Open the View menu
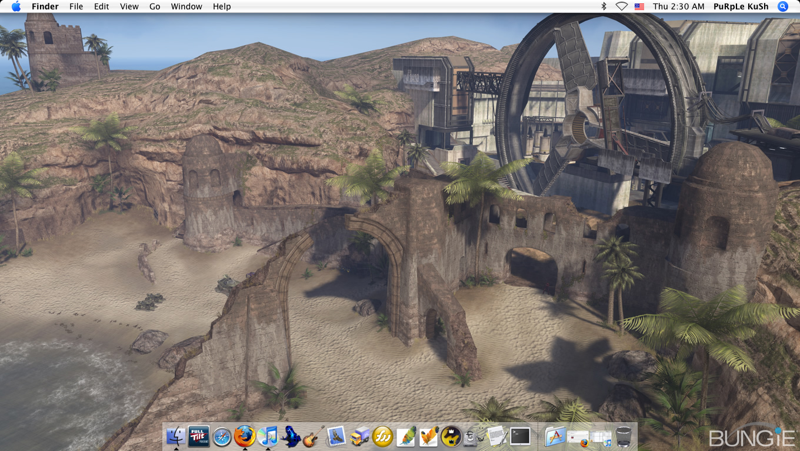800x451 pixels. point(129,6)
